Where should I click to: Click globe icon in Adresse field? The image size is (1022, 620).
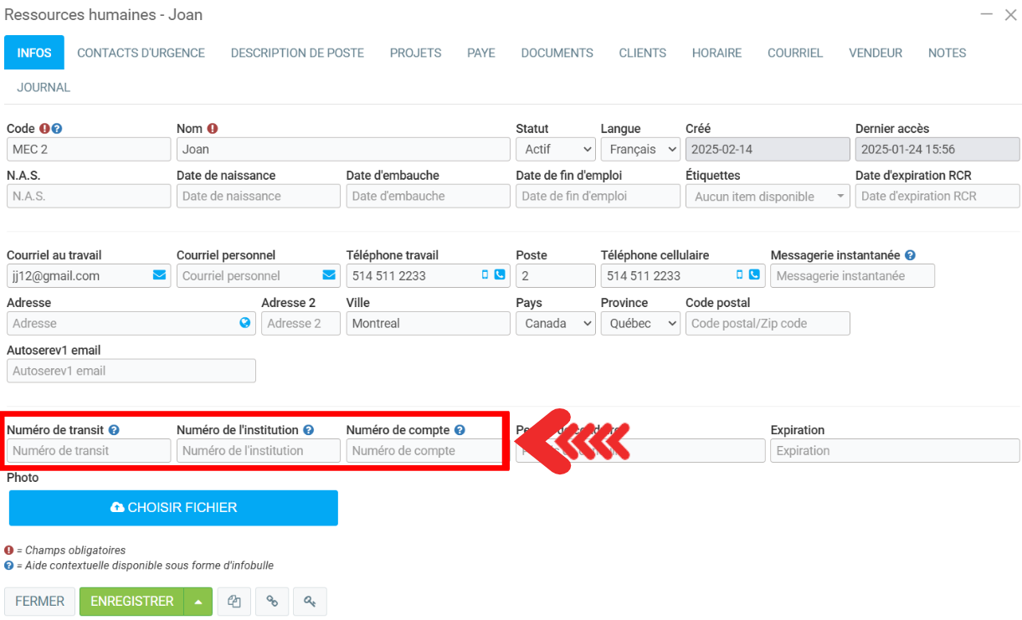pos(244,323)
